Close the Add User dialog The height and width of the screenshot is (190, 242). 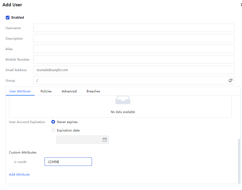tap(241, 5)
